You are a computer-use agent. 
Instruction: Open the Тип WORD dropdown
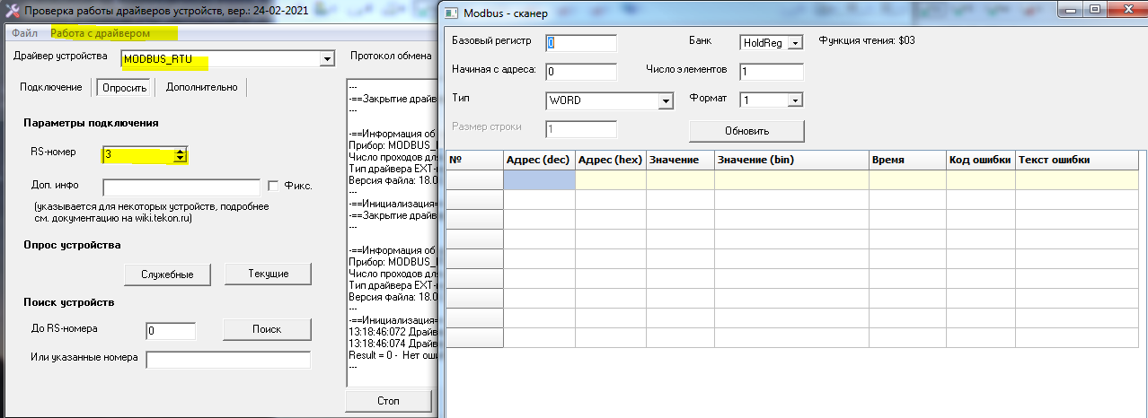[666, 100]
